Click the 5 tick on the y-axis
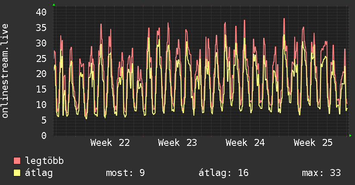 point(44,120)
